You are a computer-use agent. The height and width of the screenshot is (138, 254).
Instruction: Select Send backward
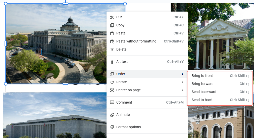[x=204, y=92]
